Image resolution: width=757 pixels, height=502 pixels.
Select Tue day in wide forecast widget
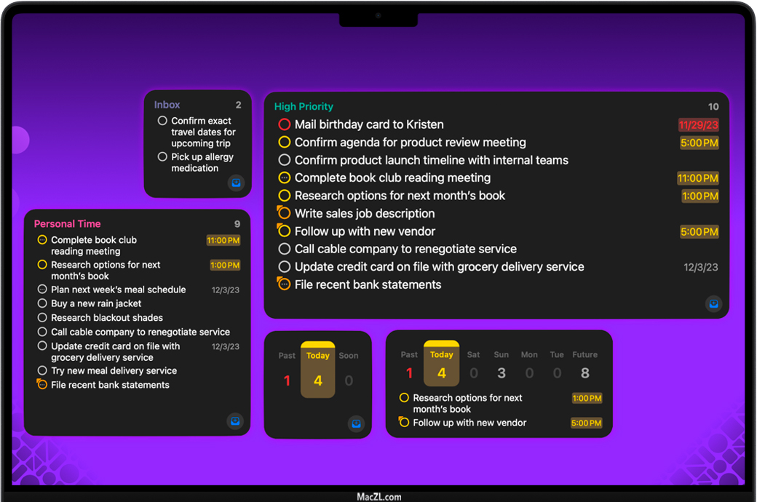pyautogui.click(x=557, y=364)
